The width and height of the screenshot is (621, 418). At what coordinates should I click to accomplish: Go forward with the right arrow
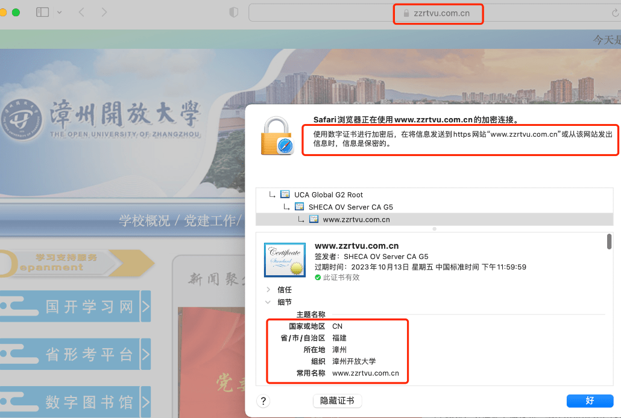pyautogui.click(x=104, y=12)
